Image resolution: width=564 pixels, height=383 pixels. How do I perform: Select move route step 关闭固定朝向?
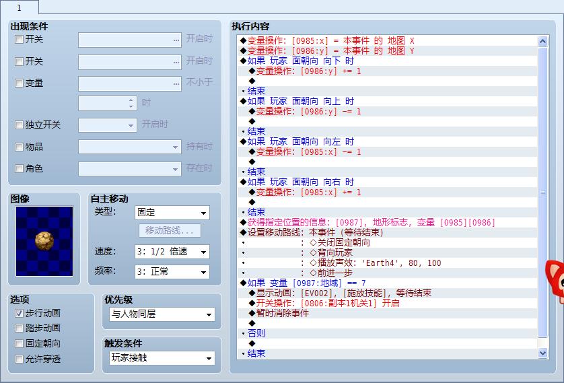[x=388, y=242]
